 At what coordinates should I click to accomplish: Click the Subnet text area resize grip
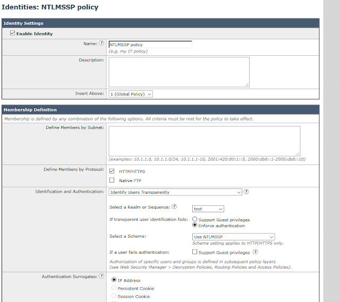pos(297,154)
